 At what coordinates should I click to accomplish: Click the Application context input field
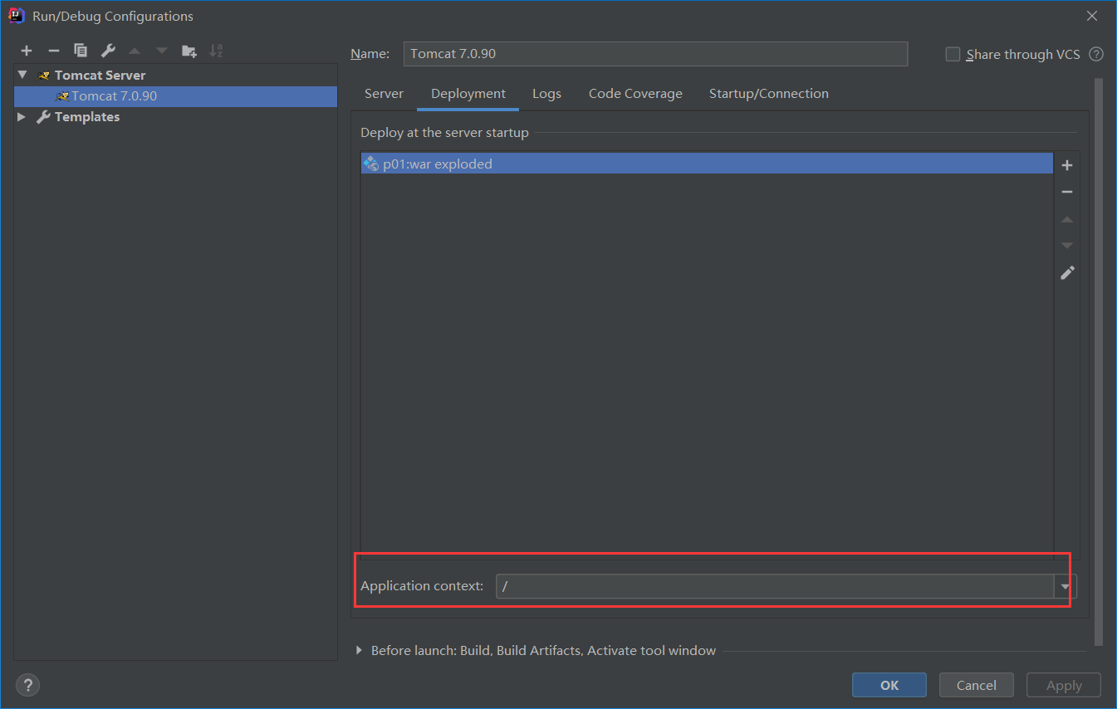coord(775,586)
